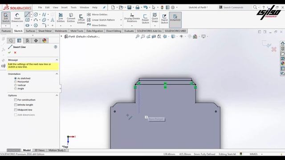Open the FeatureManager design tree tab
285x160 pixels.
point(11,40)
